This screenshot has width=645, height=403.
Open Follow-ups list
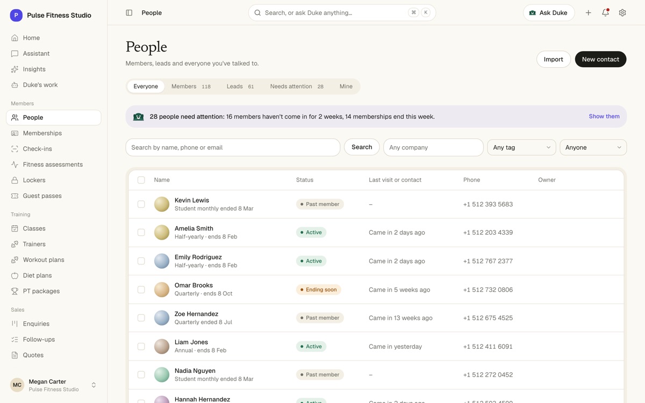point(53,340)
